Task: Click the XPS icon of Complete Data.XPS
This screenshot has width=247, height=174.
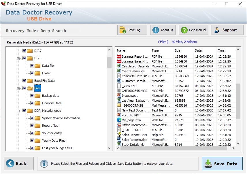Action: coord(119,76)
